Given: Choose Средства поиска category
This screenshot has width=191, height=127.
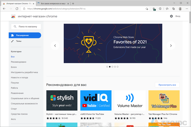Looking at the screenshot, I should click(x=19, y=114).
